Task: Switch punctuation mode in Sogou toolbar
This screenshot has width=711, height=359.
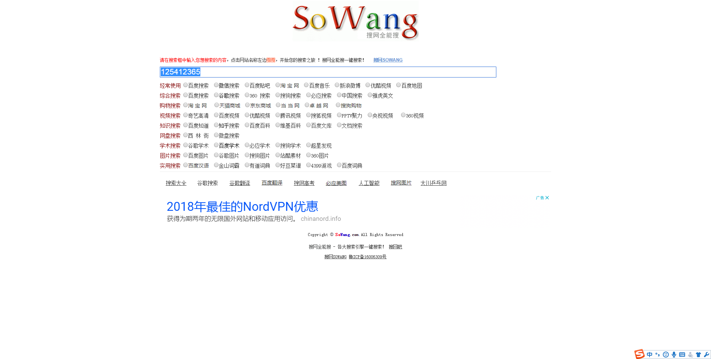Action: pos(658,355)
